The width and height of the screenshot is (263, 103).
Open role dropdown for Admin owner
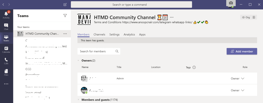tap(238, 79)
